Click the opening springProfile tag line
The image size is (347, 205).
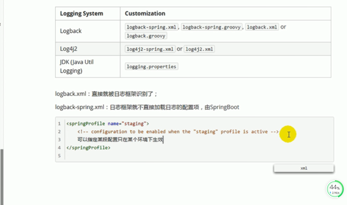(x=108, y=124)
